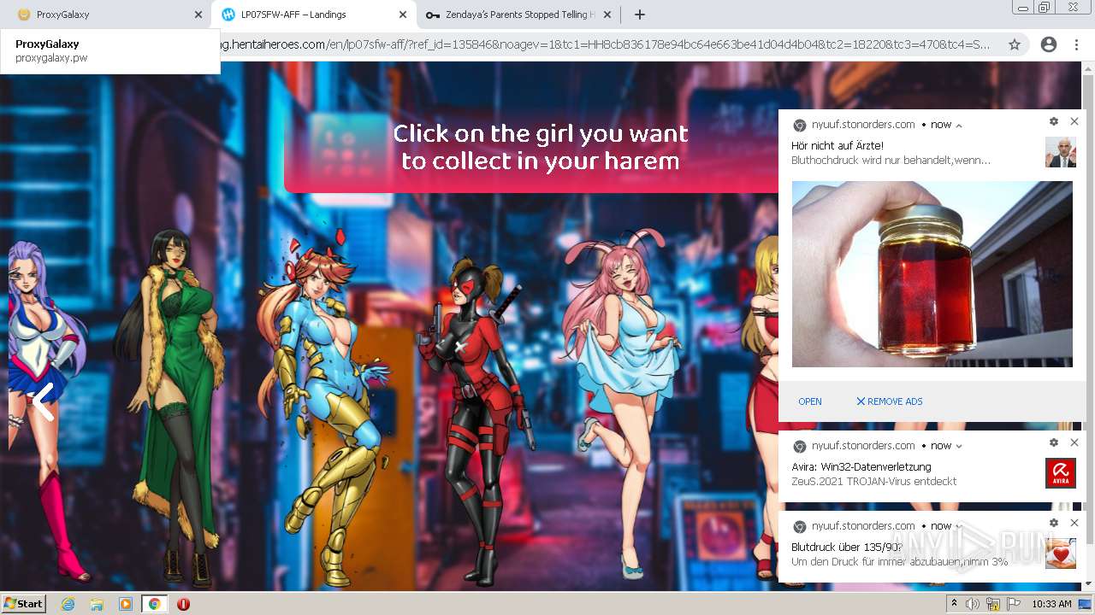Click the Hör nicht auf Ärzte! headline

[838, 145]
